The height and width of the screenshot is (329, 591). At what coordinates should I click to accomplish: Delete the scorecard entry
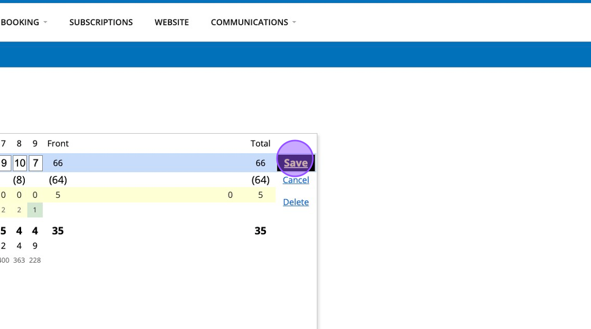(296, 202)
